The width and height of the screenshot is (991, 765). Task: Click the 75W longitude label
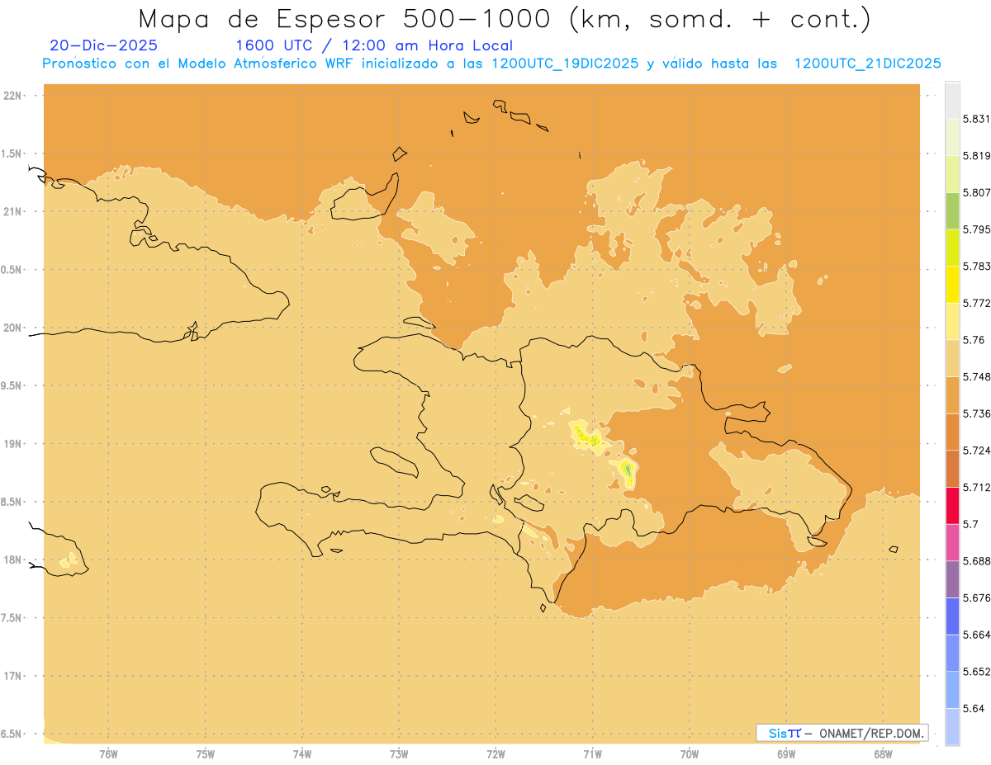pos(205,754)
